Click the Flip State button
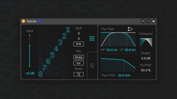 [79, 57]
